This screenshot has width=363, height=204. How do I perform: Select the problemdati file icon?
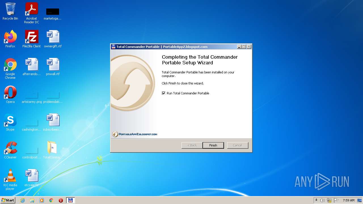[x=53, y=98]
